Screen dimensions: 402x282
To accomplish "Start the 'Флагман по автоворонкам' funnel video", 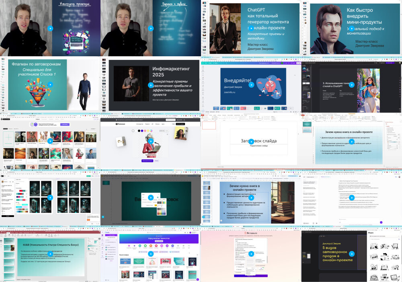I will [50, 84].
